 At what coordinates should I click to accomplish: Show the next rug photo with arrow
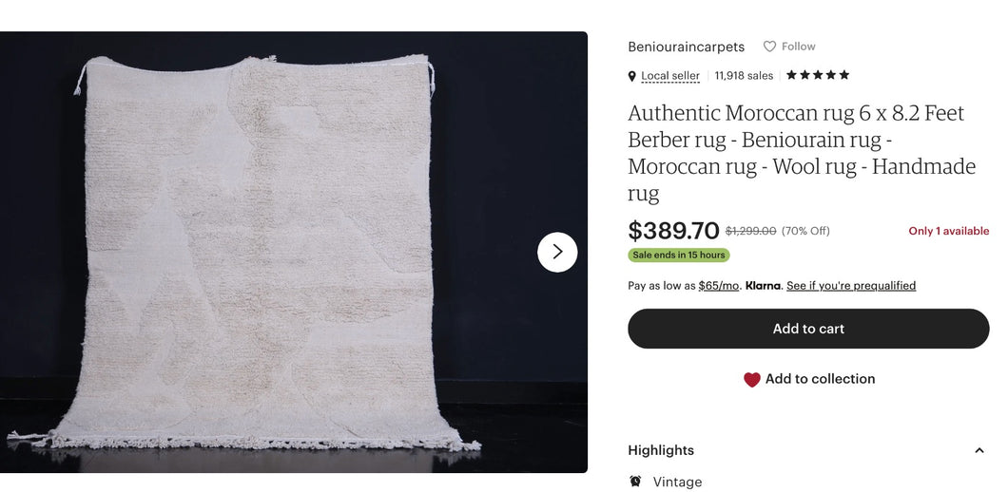point(557,252)
